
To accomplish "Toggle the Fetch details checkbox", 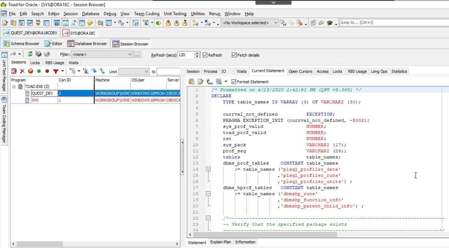I will coord(234,55).
